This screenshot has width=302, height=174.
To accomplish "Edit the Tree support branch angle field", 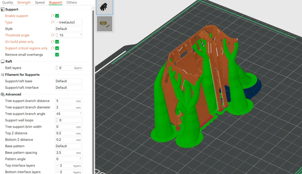I will [x=69, y=114].
